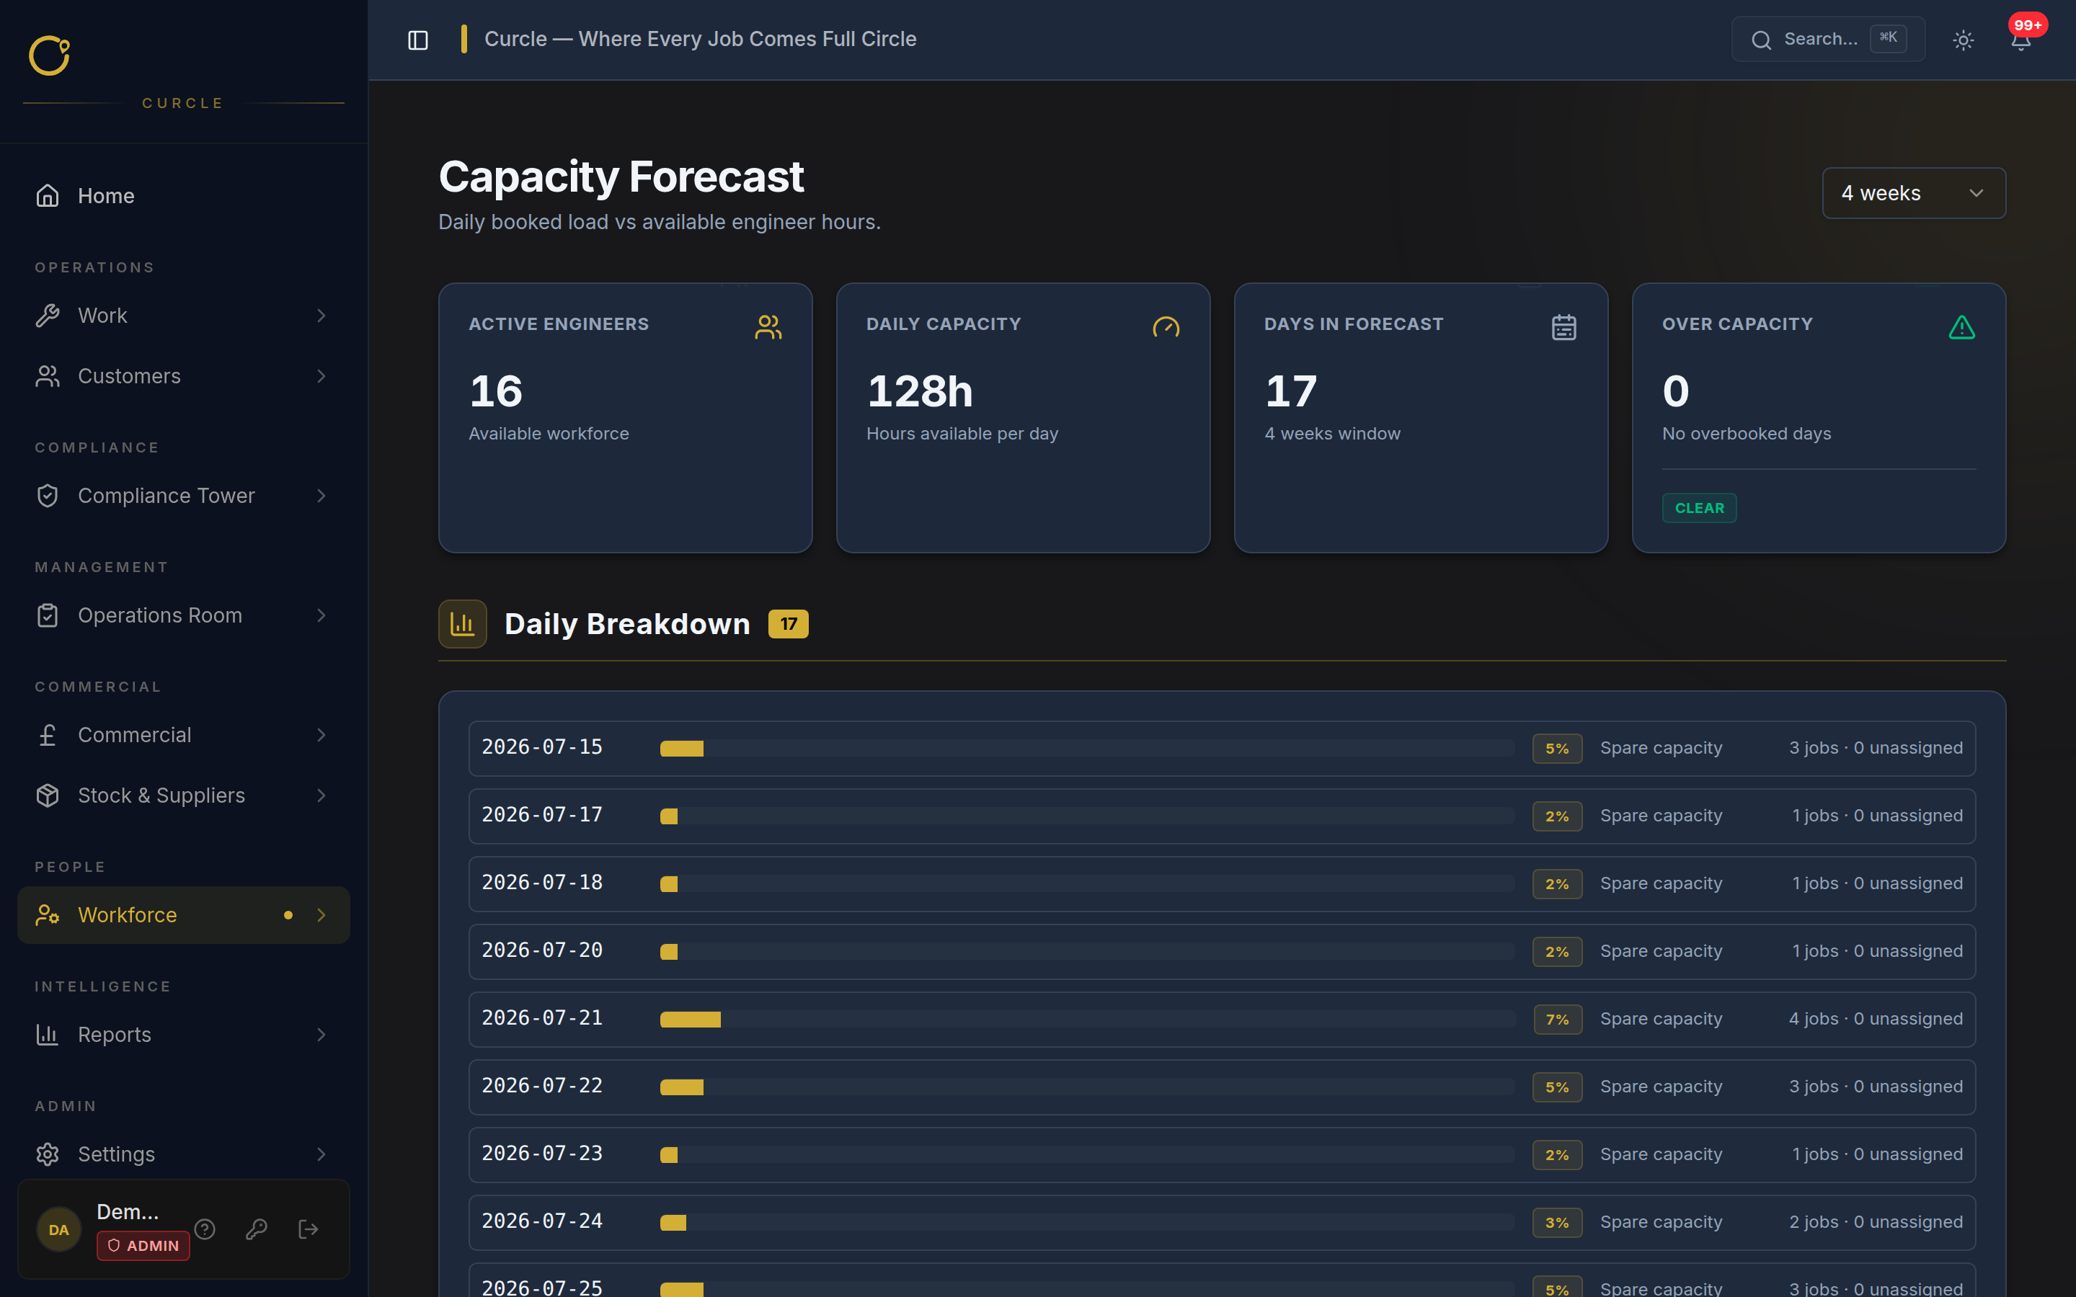This screenshot has height=1297, width=2076.
Task: Click 'No overbooked days' text
Action: click(x=1747, y=434)
